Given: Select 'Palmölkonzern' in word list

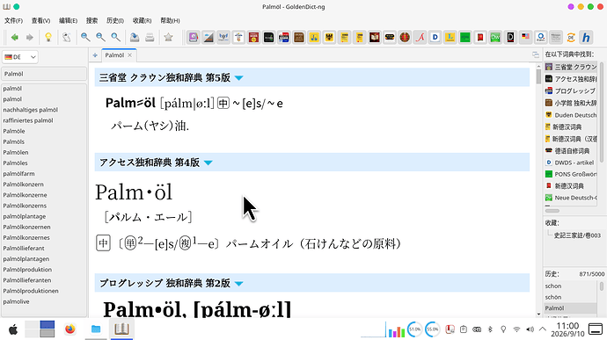Looking at the screenshot, I should [44, 184].
